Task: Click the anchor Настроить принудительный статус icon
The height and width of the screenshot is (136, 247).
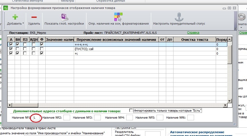Action: tap(179, 17)
